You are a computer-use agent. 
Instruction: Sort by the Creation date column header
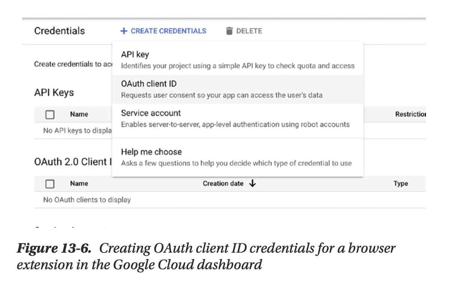223,183
